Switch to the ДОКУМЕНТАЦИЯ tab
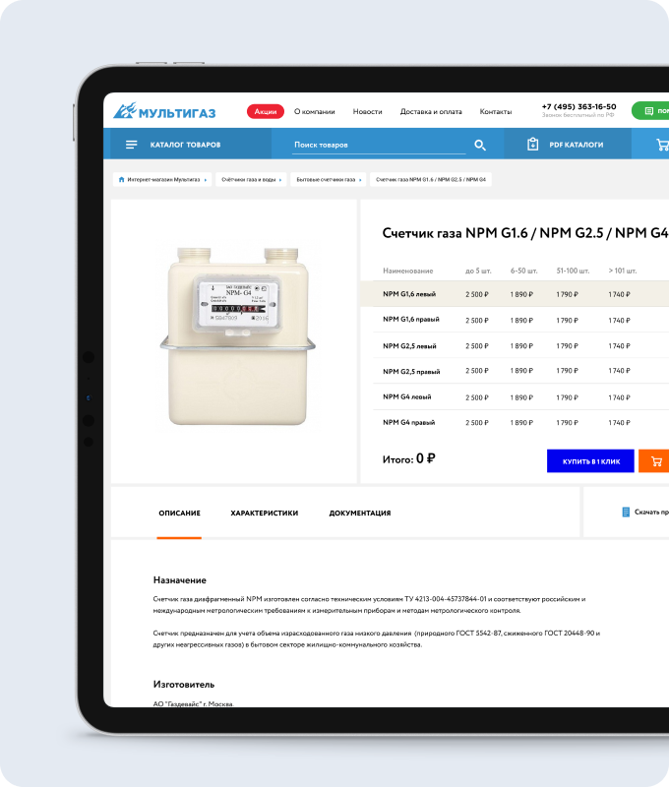This screenshot has width=669, height=787. pyautogui.click(x=360, y=513)
